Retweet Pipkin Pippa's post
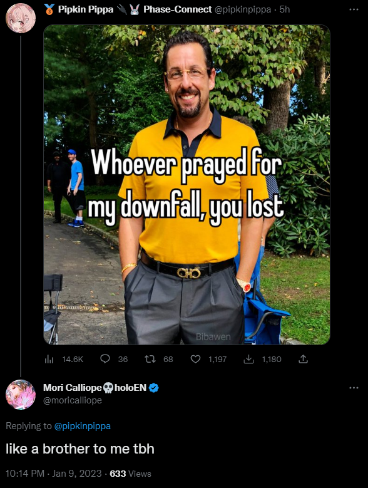Screen dimensions: 368x488 (x=150, y=359)
